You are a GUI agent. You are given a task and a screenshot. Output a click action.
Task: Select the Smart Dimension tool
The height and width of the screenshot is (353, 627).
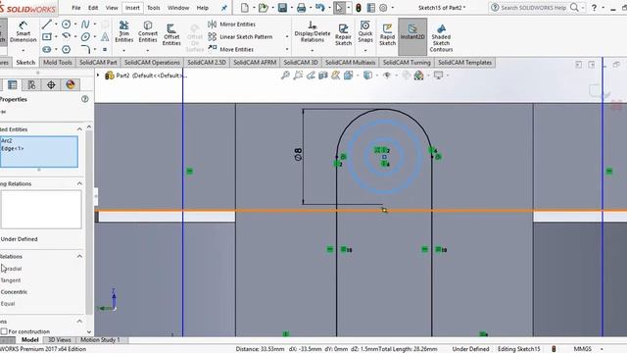(x=24, y=32)
